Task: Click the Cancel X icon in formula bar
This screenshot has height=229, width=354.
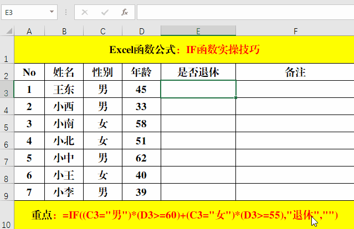Action: pyautogui.click(x=85, y=12)
